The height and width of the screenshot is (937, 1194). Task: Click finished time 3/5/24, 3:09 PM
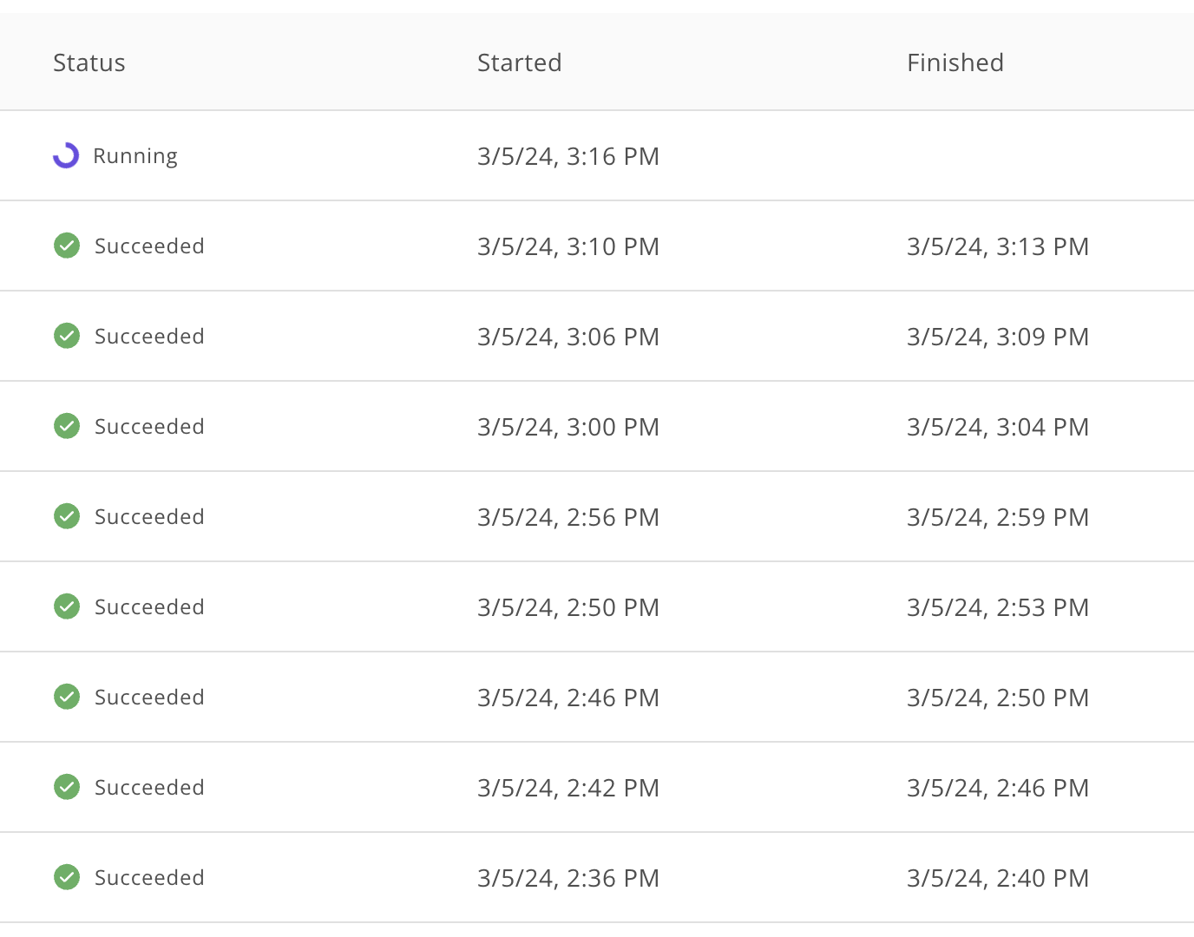point(998,337)
